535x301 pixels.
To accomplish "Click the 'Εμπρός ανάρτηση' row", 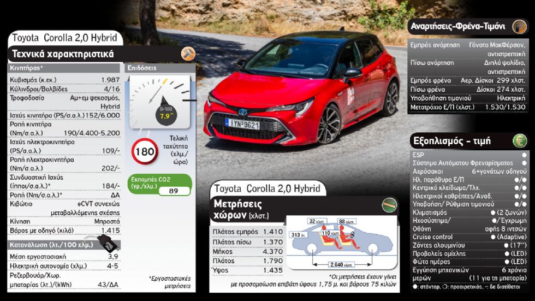I will pyautogui.click(x=468, y=49).
